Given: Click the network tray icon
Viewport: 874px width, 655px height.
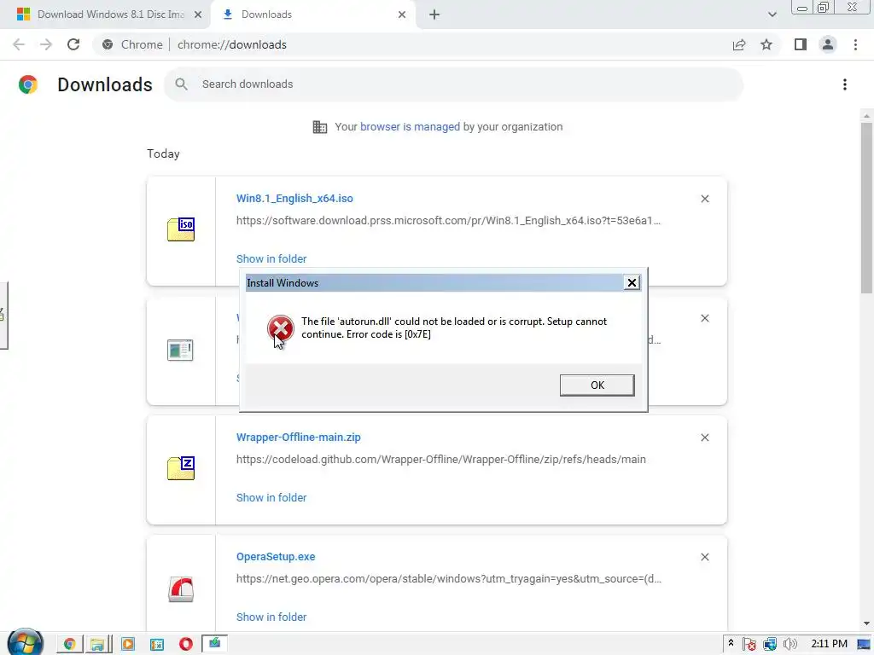Looking at the screenshot, I should click(770, 645).
